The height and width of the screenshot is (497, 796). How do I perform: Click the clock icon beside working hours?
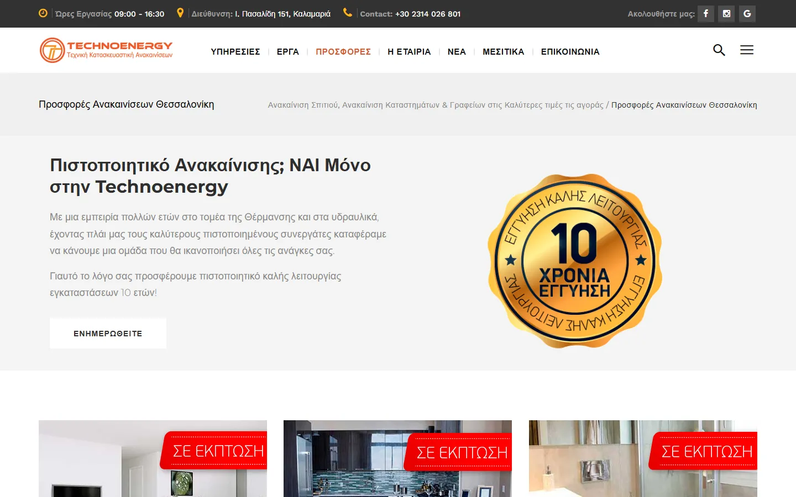point(43,13)
